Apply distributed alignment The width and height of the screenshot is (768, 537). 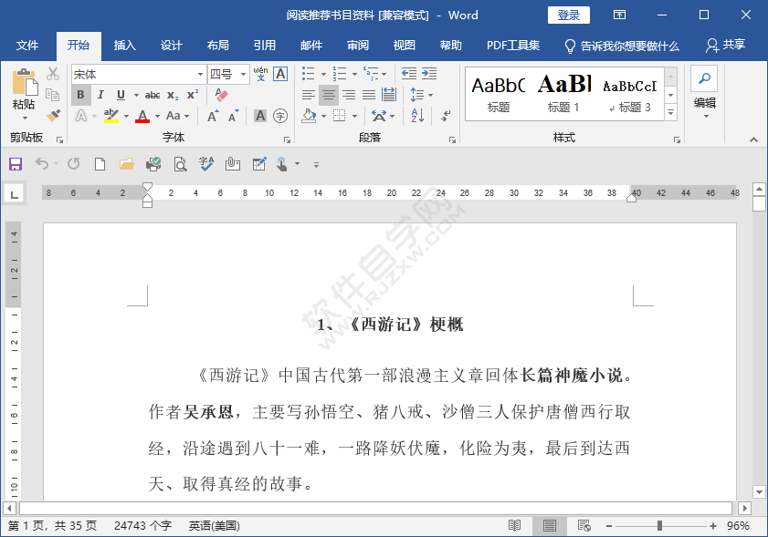389,95
